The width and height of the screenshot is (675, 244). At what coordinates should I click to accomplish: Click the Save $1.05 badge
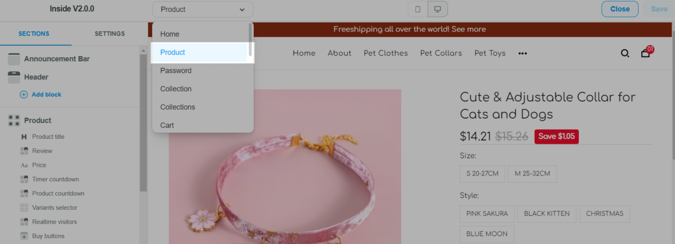click(x=556, y=136)
